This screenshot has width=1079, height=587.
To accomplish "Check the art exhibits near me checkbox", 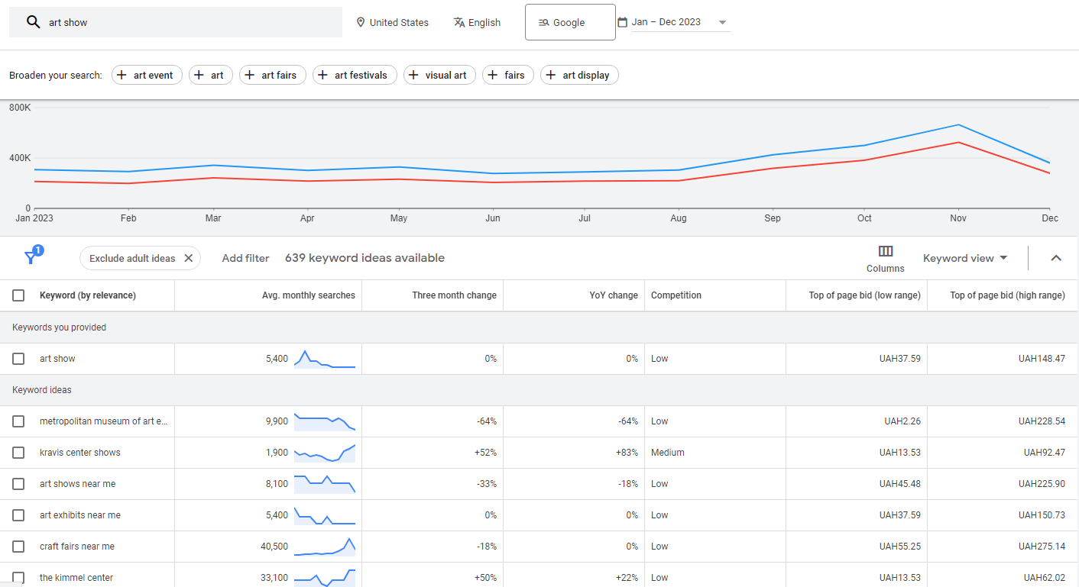I will click(x=18, y=515).
